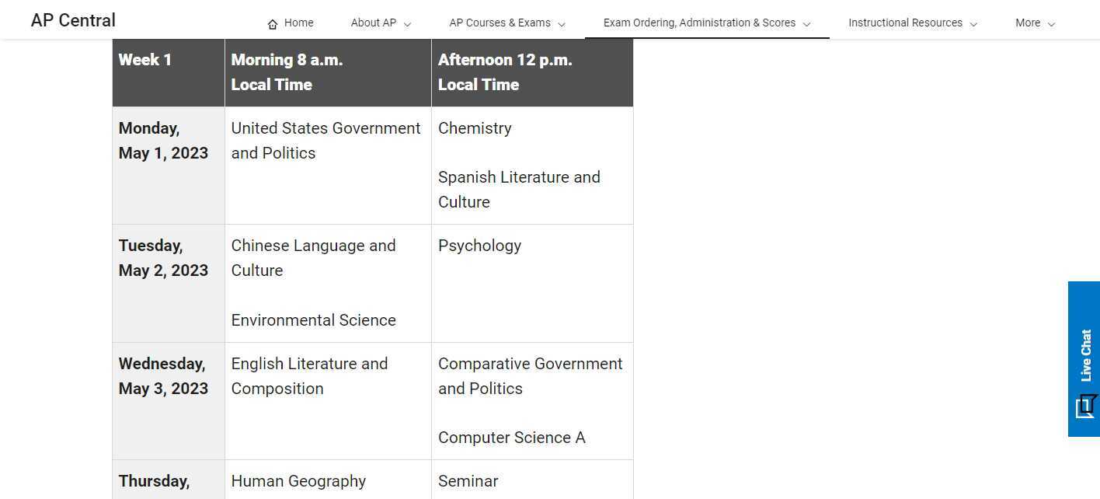Go to the AP Central site logo

point(73,20)
